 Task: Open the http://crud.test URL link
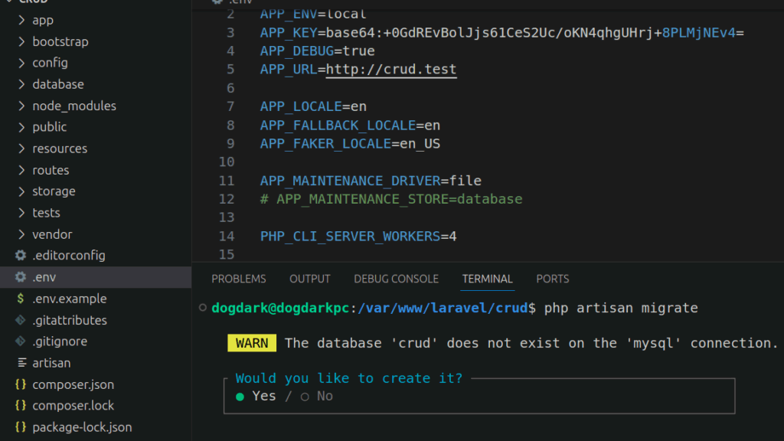(390, 70)
